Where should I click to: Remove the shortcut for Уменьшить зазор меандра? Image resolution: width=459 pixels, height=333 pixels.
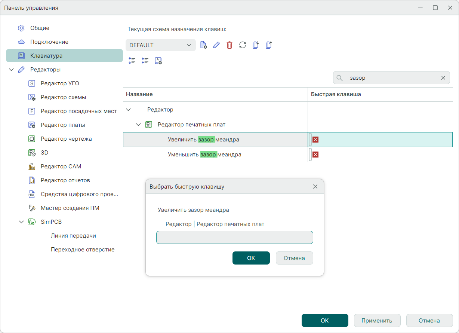tap(315, 155)
